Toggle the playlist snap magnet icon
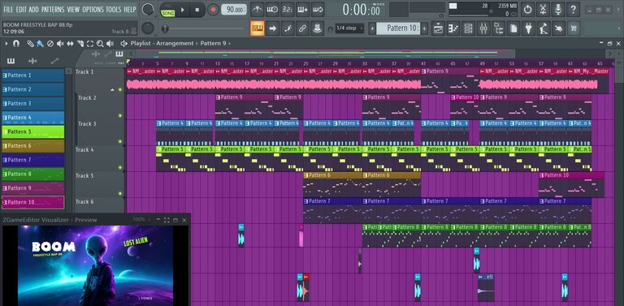 pos(16,43)
